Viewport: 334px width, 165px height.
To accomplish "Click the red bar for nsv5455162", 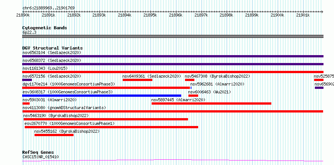I will (x=54, y=135).
